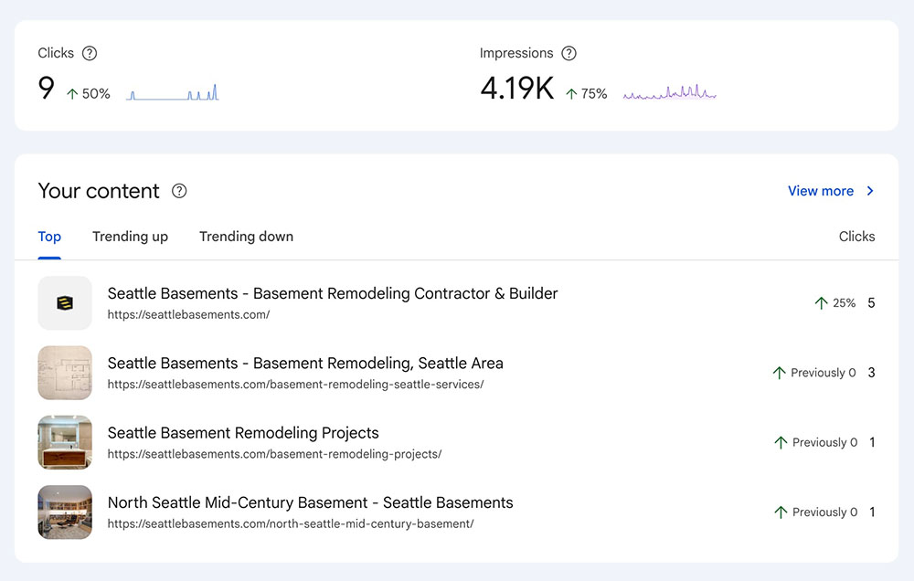The image size is (914, 581).
Task: Open North Seattle Mid-Century Basement title
Action: (311, 502)
